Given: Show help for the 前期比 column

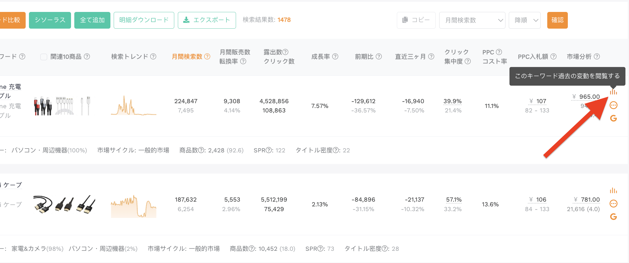Looking at the screenshot, I should (379, 56).
